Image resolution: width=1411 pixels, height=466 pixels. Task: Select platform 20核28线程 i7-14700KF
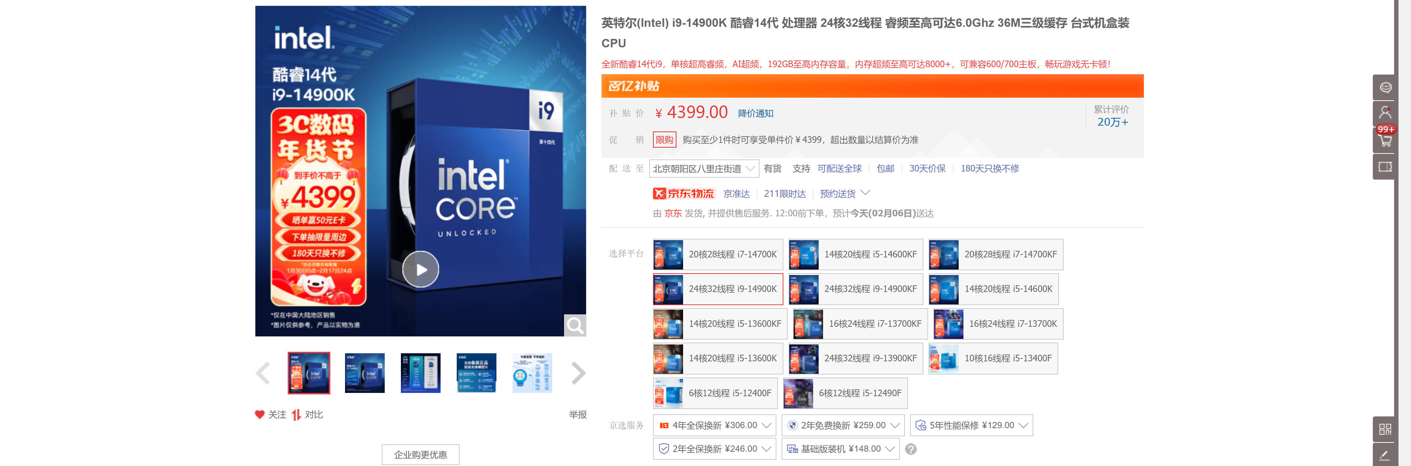coord(996,254)
